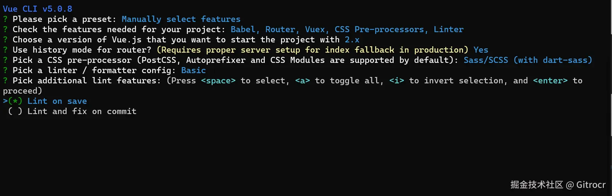
Task: Click the green question mark before "Please pick a preset"
Action: coord(5,19)
